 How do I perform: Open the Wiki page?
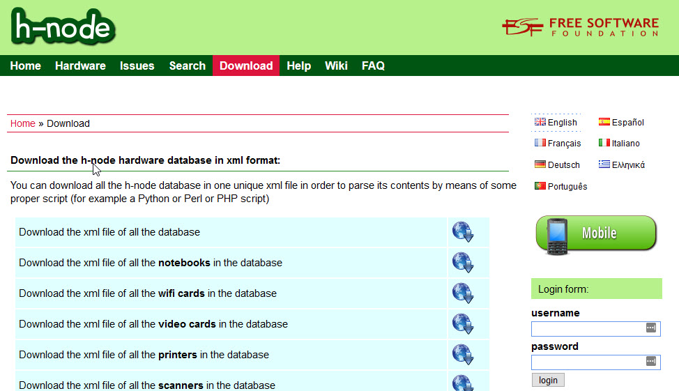pyautogui.click(x=336, y=66)
